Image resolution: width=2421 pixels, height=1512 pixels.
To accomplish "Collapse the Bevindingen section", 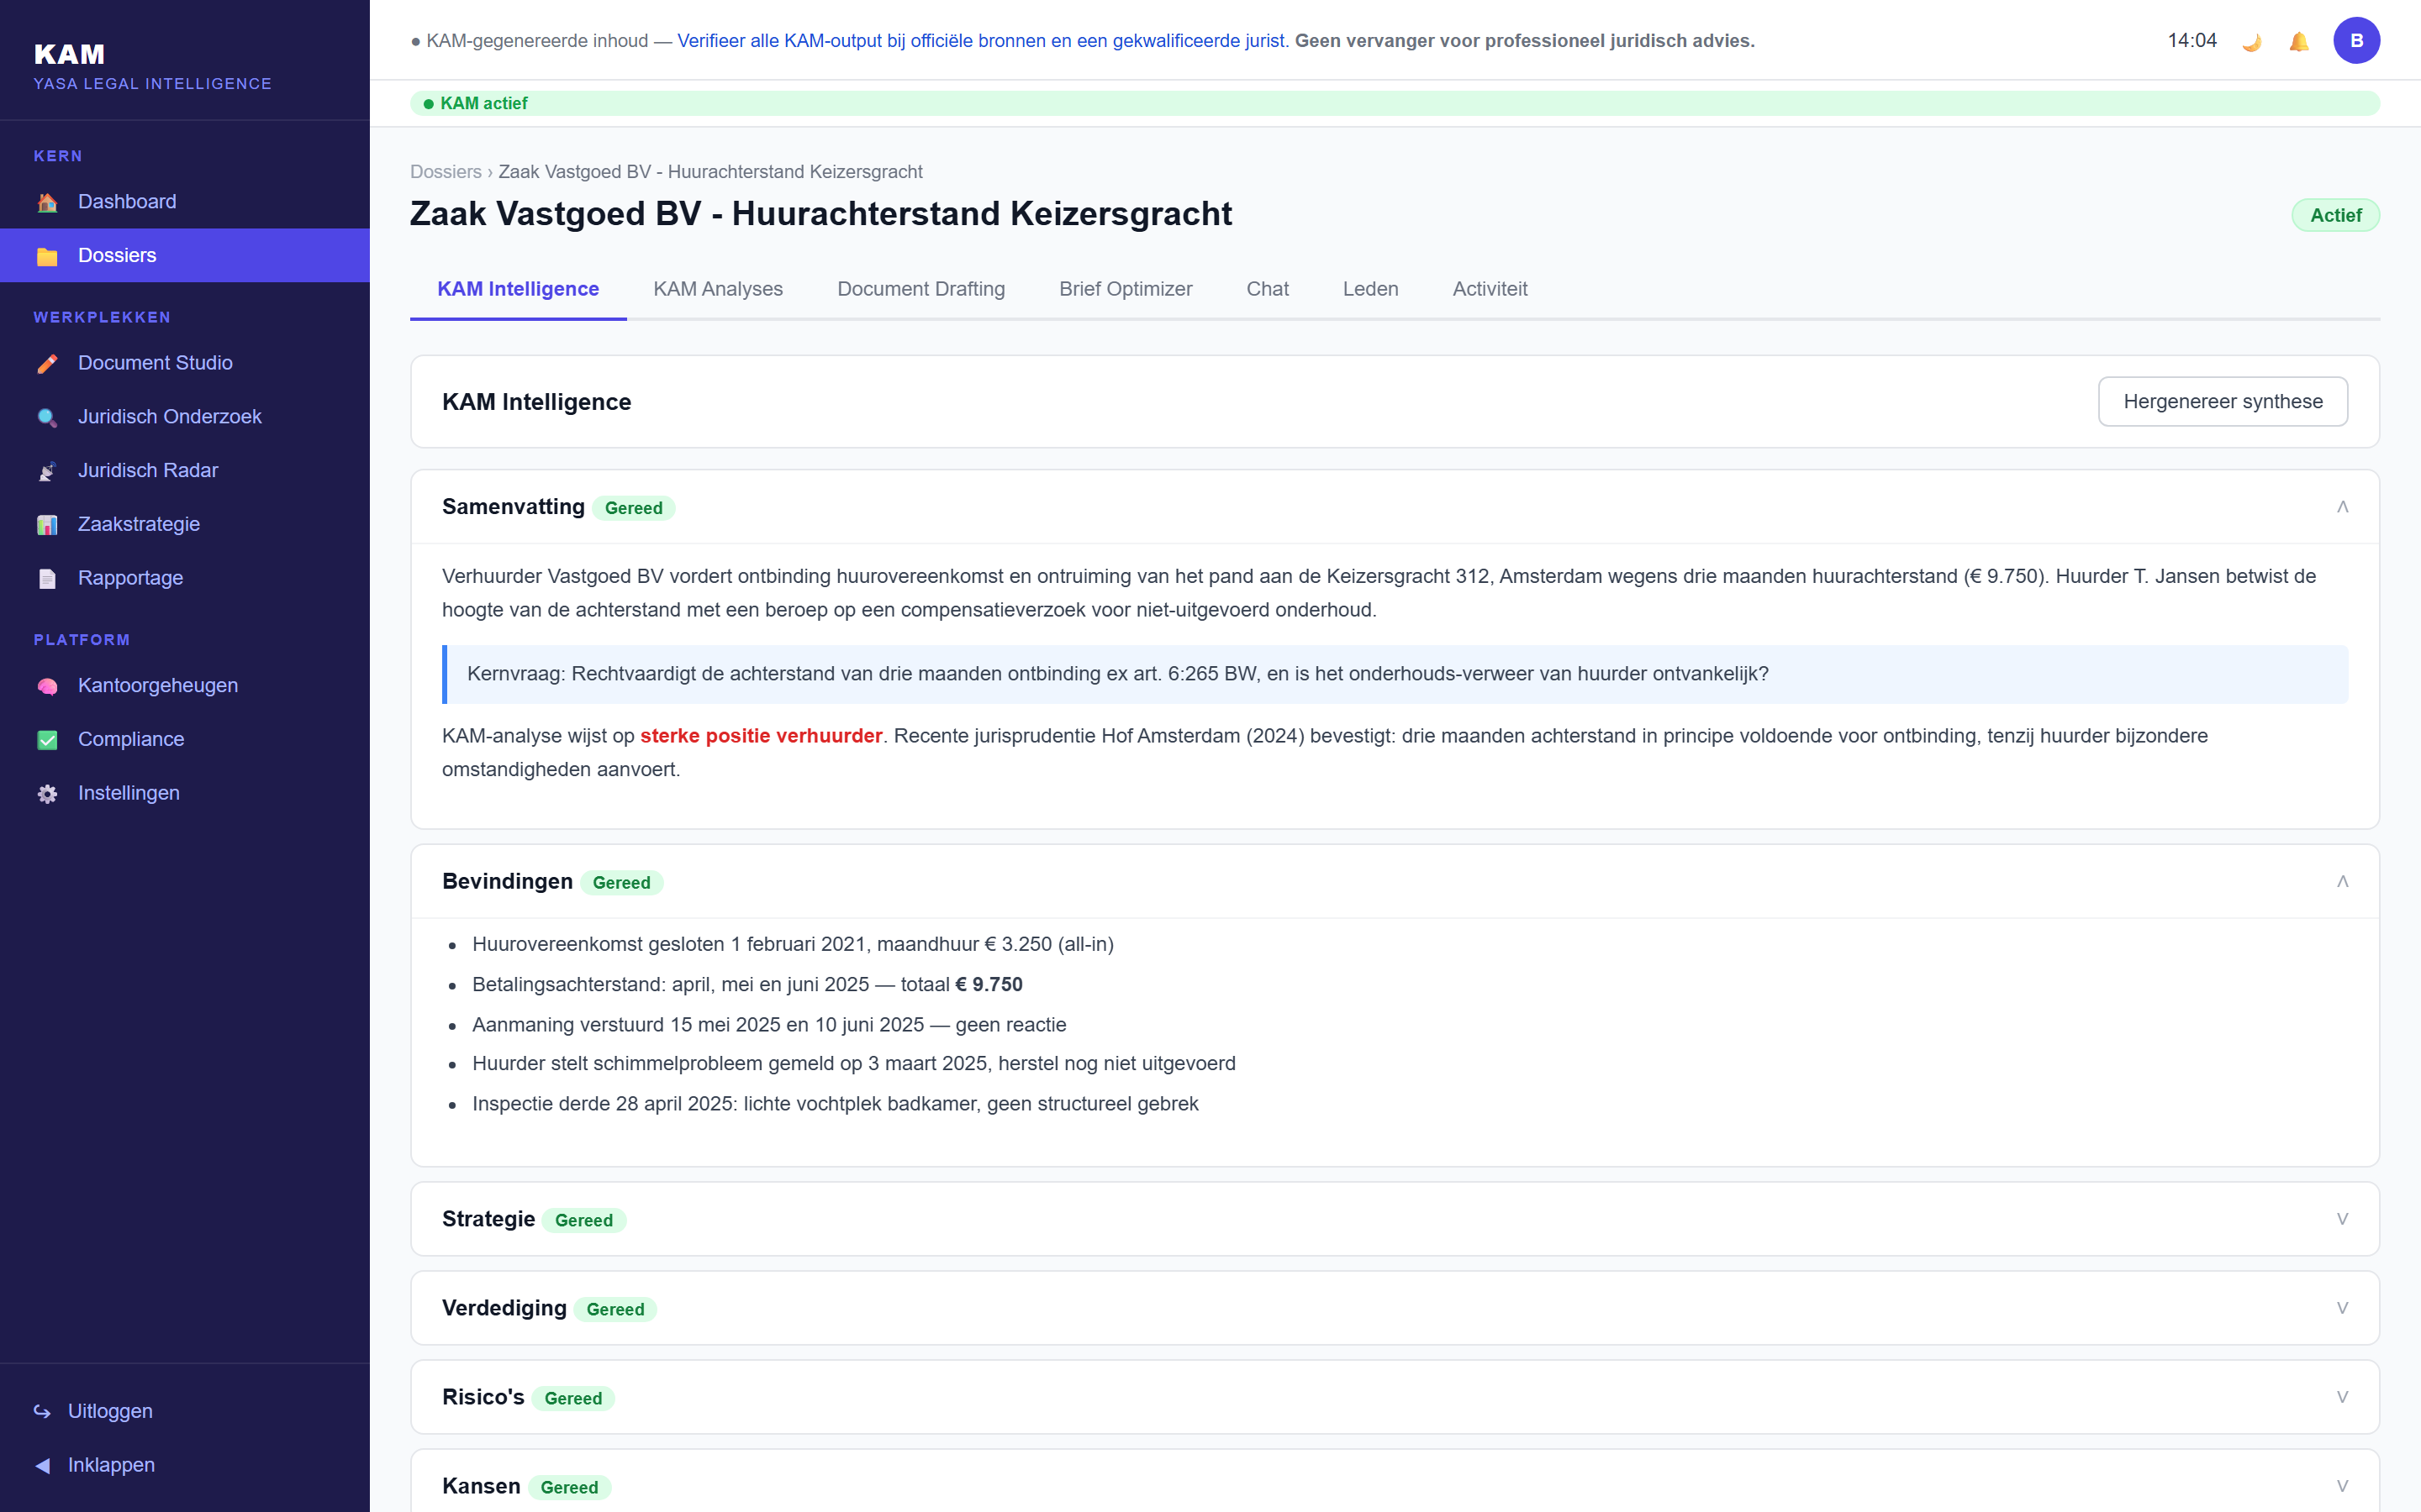I will 2342,881.
